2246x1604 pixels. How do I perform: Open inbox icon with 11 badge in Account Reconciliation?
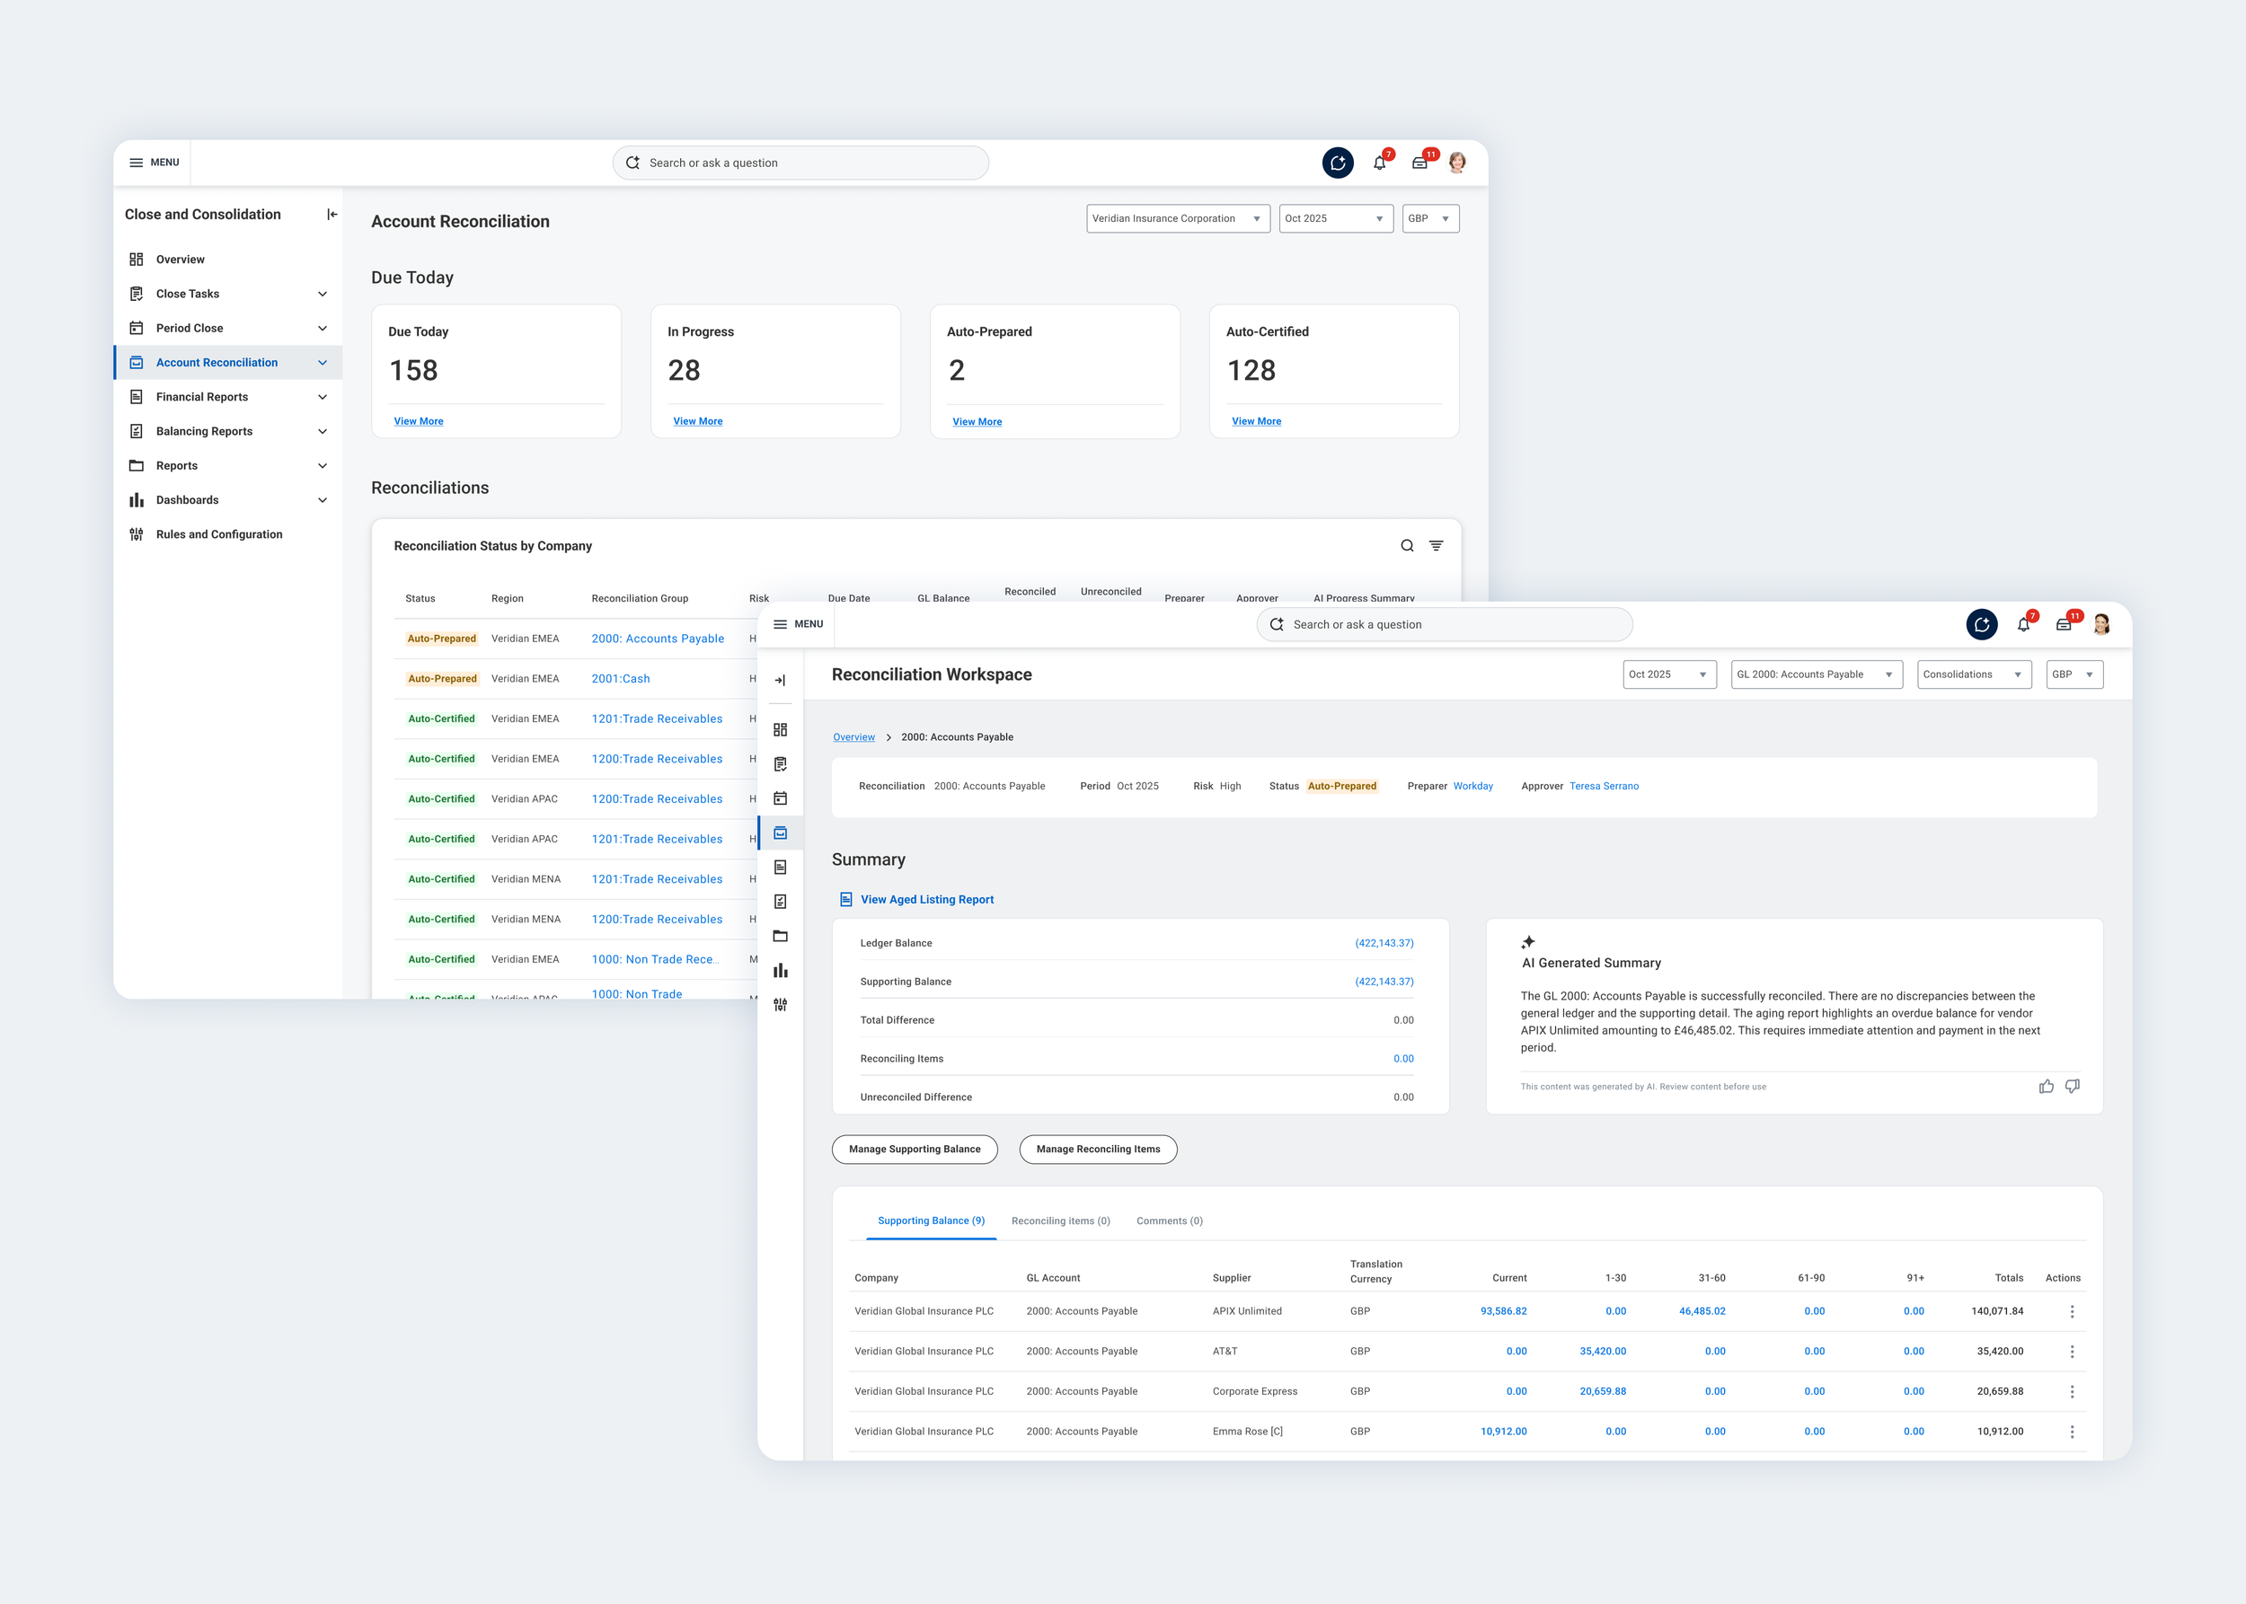pos(1419,163)
